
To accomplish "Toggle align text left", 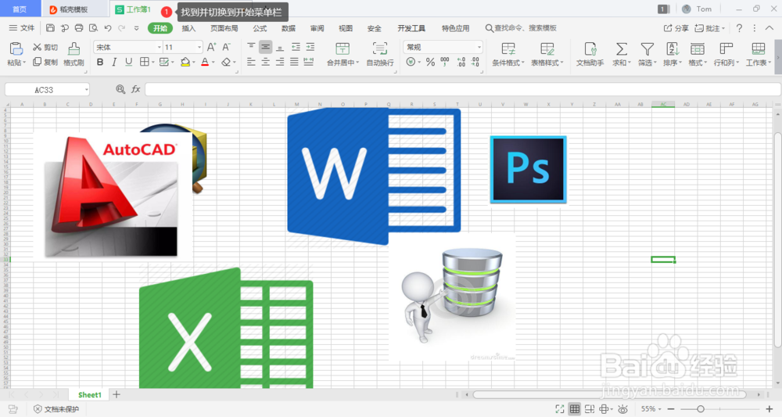I will click(251, 63).
